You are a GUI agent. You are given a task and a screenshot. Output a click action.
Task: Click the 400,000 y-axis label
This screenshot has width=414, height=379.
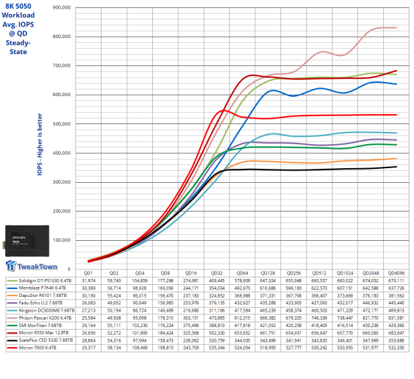62,153
